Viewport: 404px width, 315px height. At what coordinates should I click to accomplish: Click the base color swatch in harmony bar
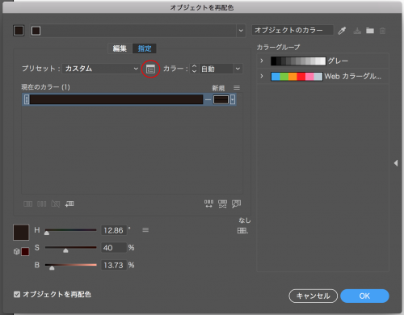point(36,31)
